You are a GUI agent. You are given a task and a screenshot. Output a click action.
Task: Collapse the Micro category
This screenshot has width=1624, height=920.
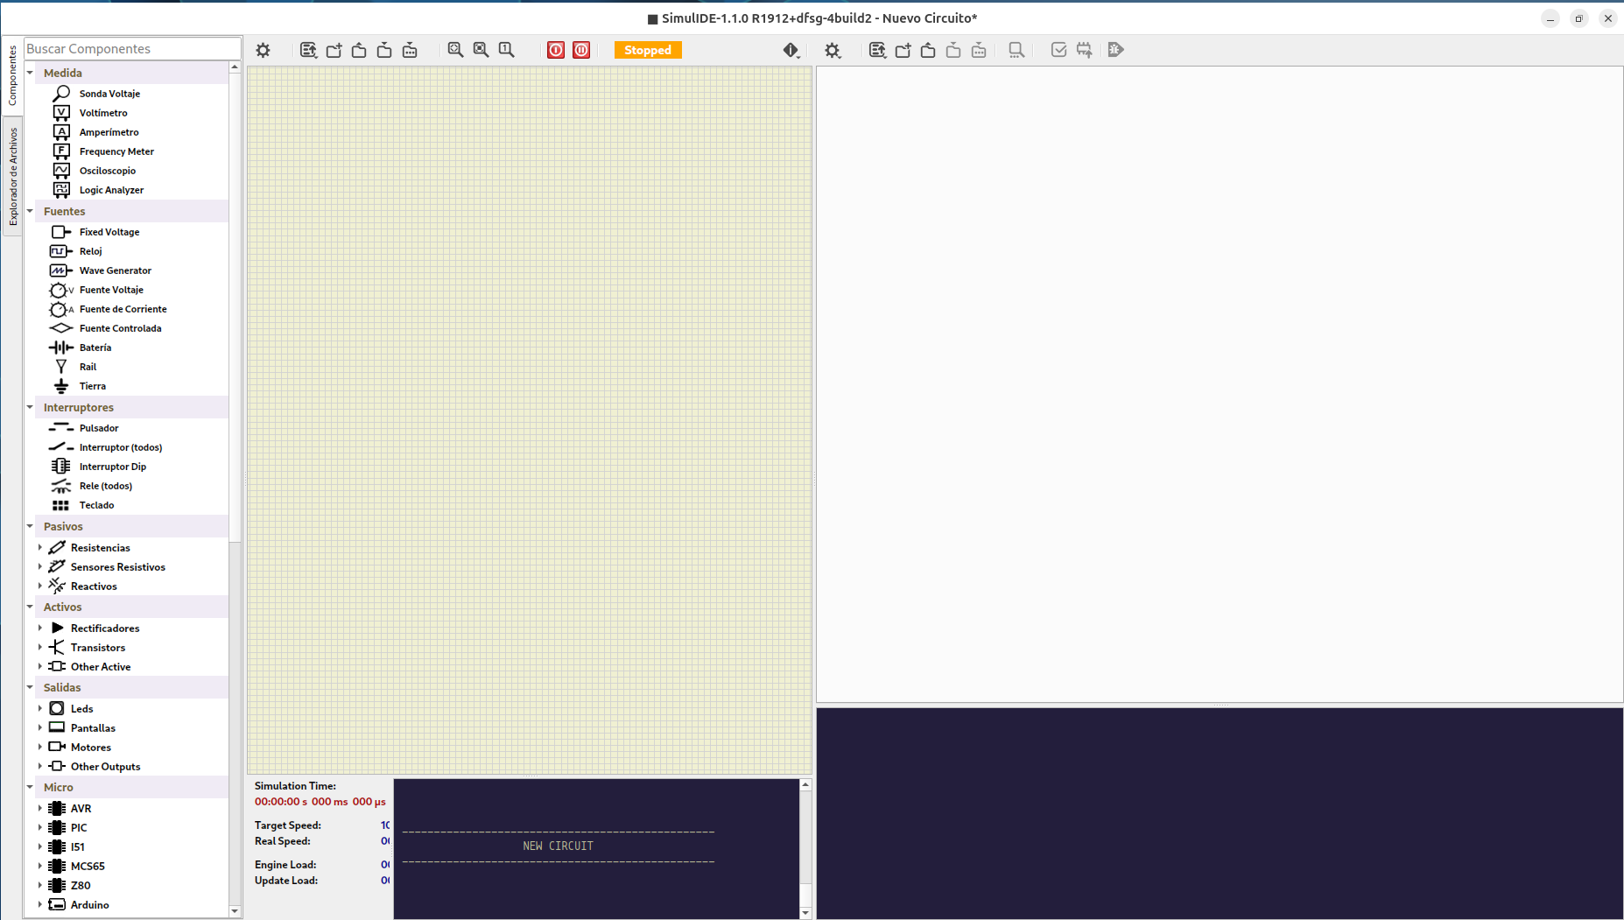pyautogui.click(x=30, y=787)
